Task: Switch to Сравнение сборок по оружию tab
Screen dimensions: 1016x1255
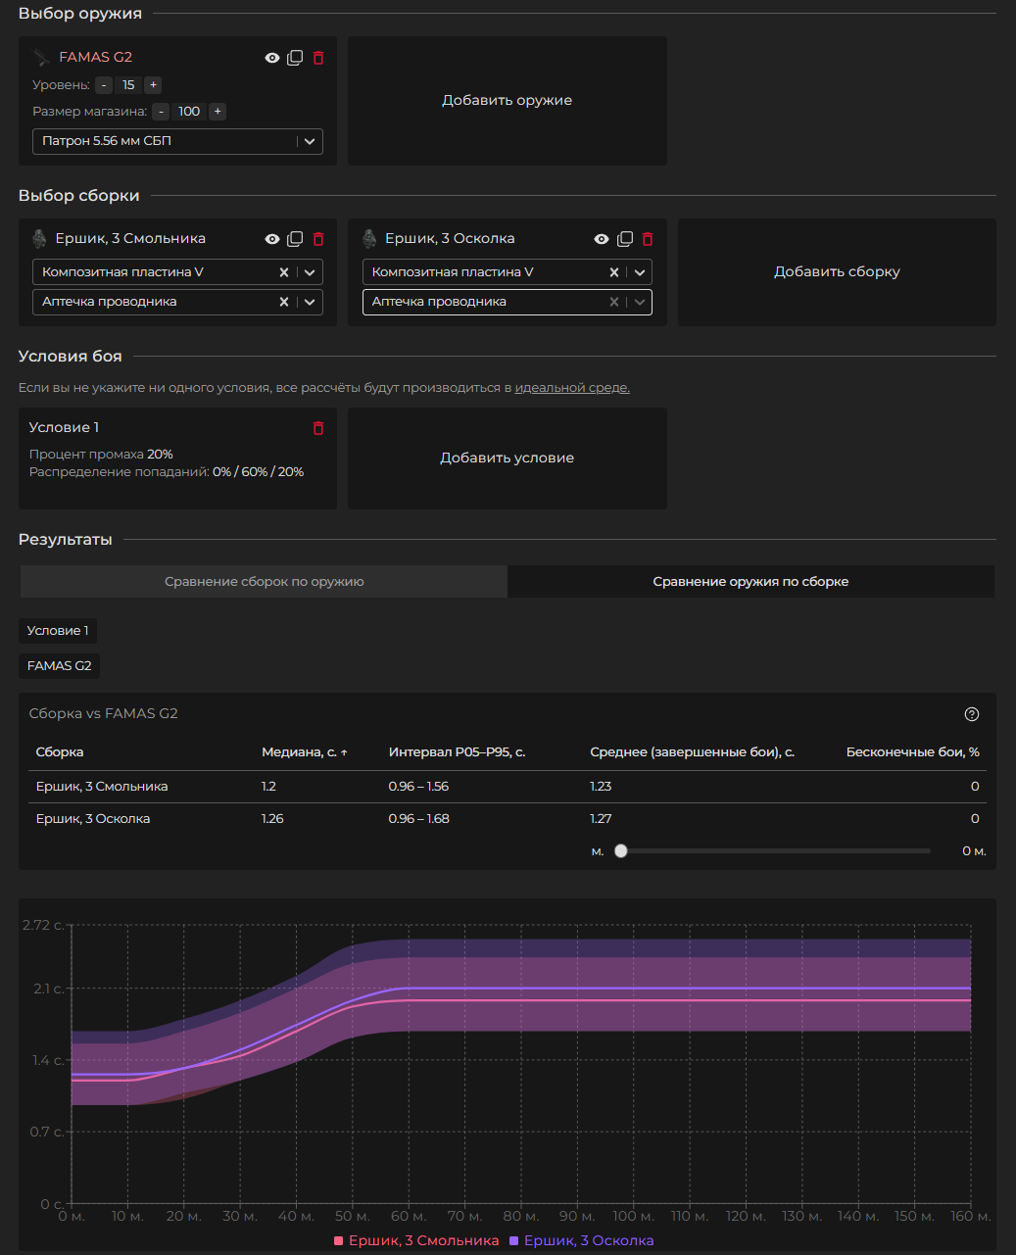Action: [x=264, y=582]
